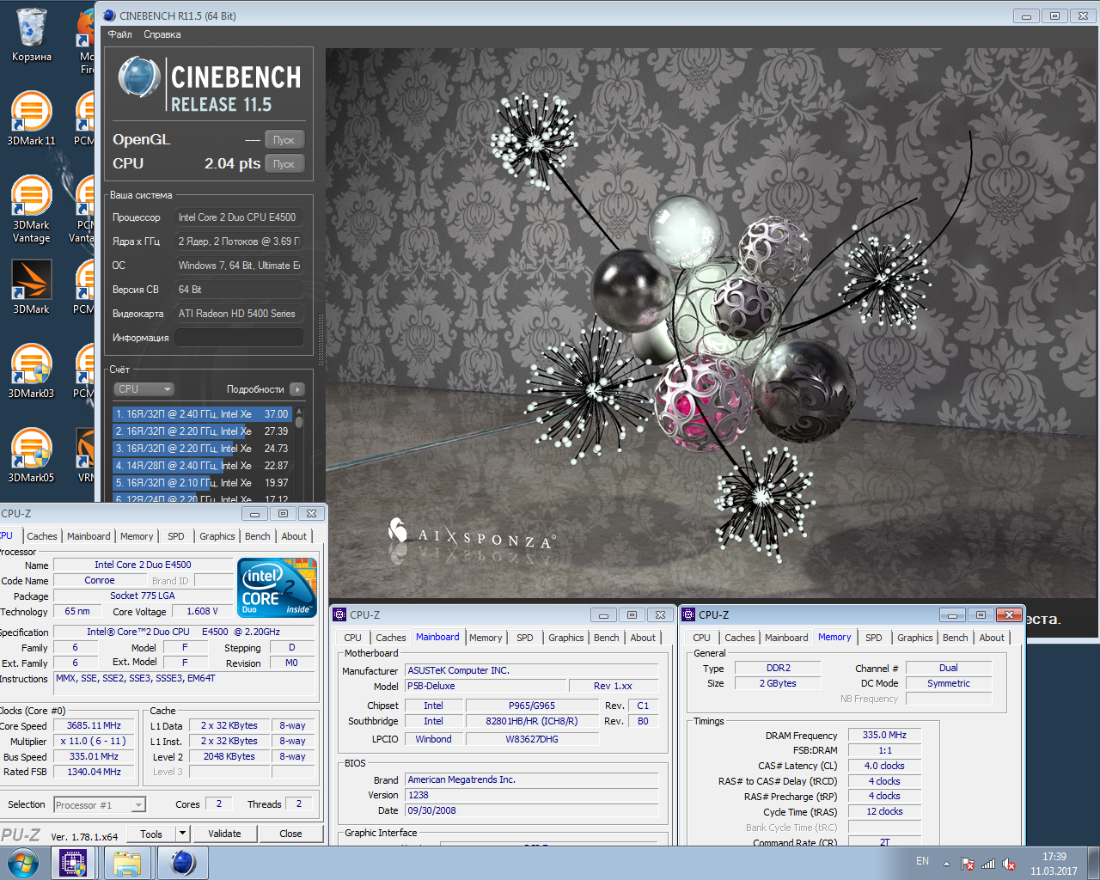Click the Intel Core 2 Duo CPU E4500 field
Viewport: 1100px width, 880px height.
pos(240,217)
